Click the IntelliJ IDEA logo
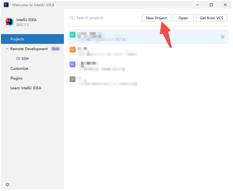 (x=9, y=22)
